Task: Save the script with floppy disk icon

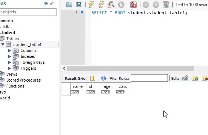Action: click(79, 5)
